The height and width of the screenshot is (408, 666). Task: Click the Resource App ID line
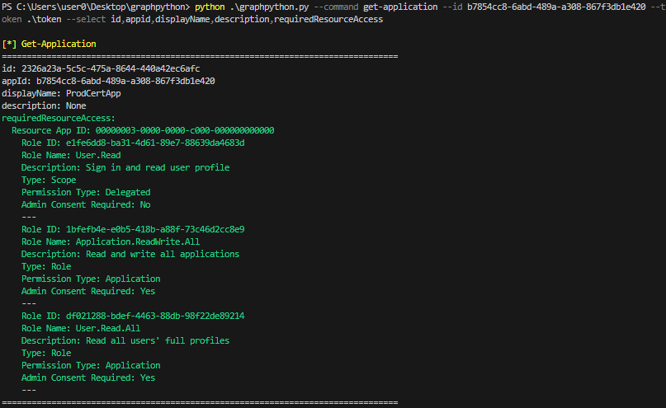[143, 130]
